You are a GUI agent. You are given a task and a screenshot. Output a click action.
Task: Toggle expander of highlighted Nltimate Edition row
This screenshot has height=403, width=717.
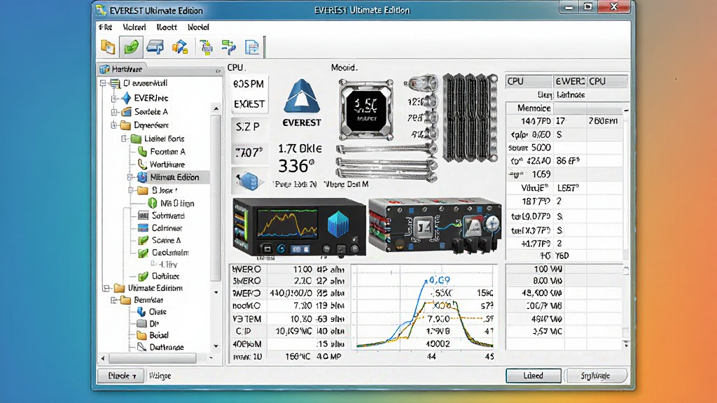click(131, 177)
